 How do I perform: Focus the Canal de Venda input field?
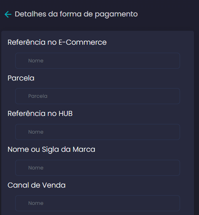[x=97, y=203]
